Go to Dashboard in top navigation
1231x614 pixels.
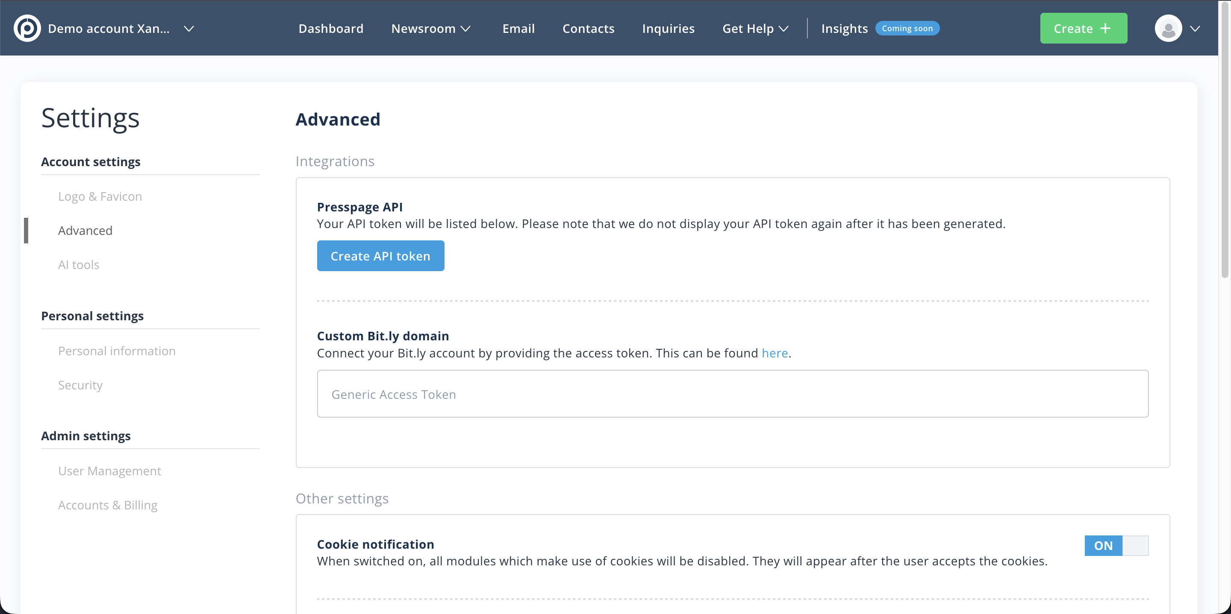(x=331, y=29)
